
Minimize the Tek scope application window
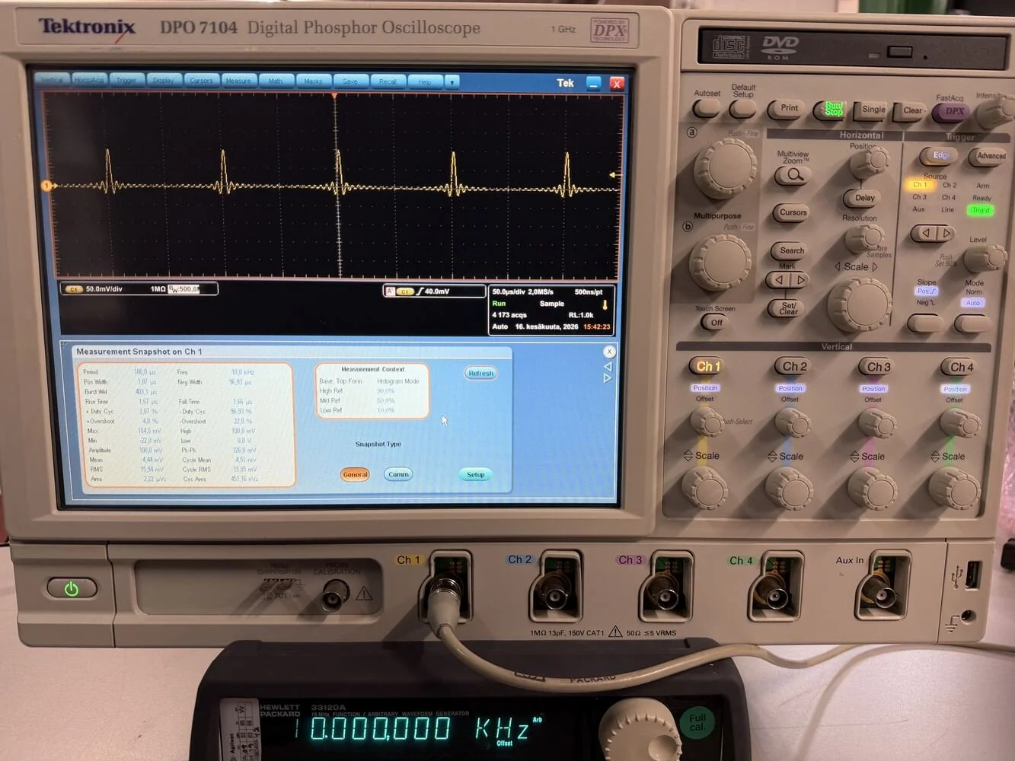pos(594,83)
